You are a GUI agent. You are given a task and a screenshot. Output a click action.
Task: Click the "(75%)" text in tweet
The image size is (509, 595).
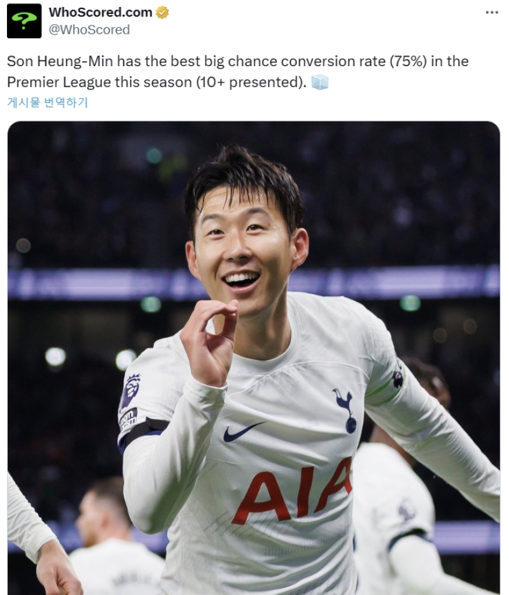point(408,62)
